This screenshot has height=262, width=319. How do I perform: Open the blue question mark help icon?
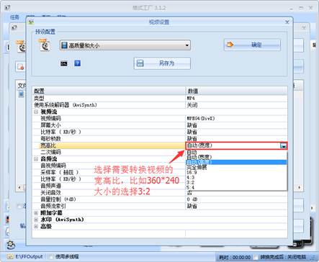(x=77, y=63)
